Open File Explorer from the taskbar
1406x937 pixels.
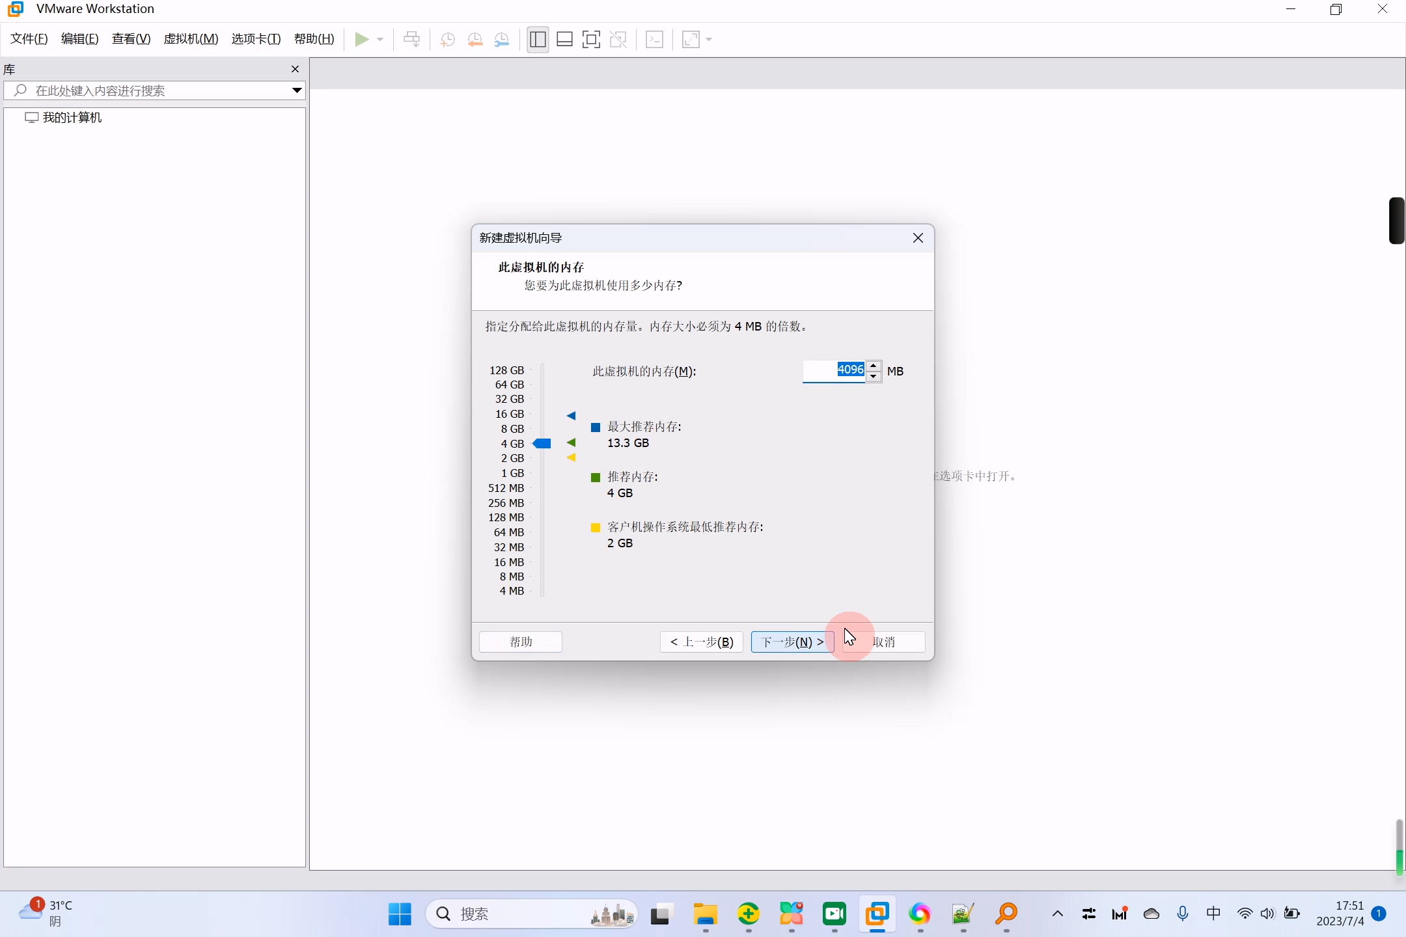pyautogui.click(x=705, y=914)
